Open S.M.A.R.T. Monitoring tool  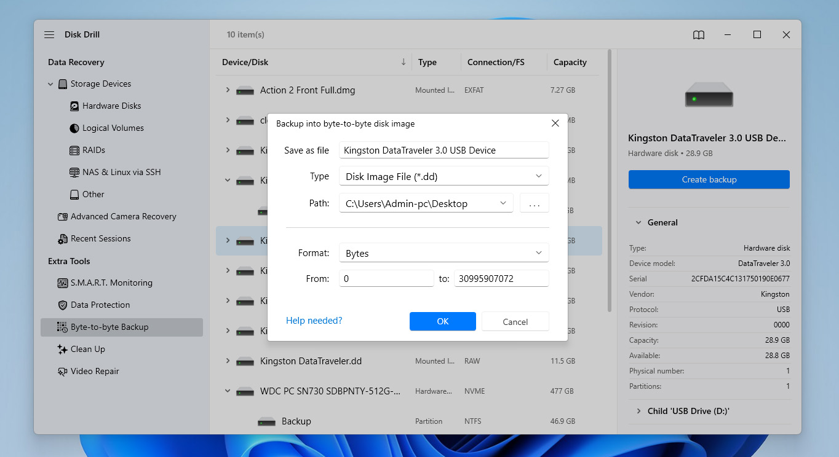coord(111,283)
